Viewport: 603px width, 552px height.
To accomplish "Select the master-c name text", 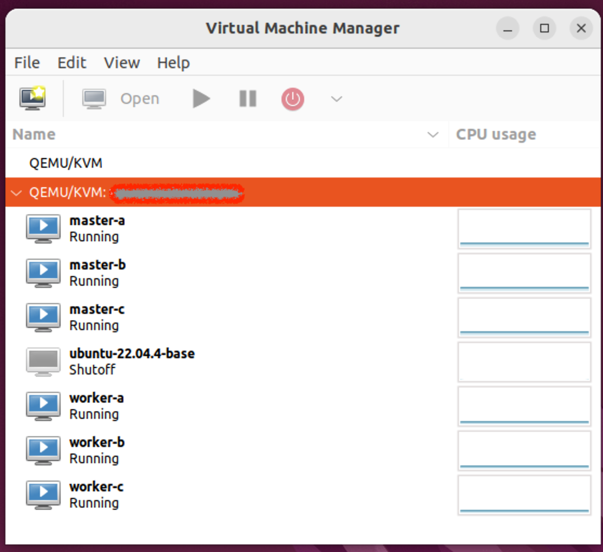I will tap(97, 310).
